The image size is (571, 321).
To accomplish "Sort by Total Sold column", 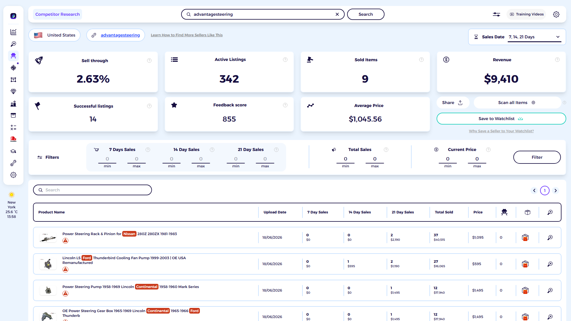I will tap(444, 212).
